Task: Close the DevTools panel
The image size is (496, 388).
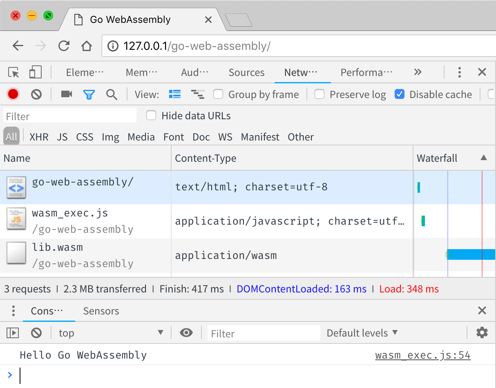Action: point(482,73)
